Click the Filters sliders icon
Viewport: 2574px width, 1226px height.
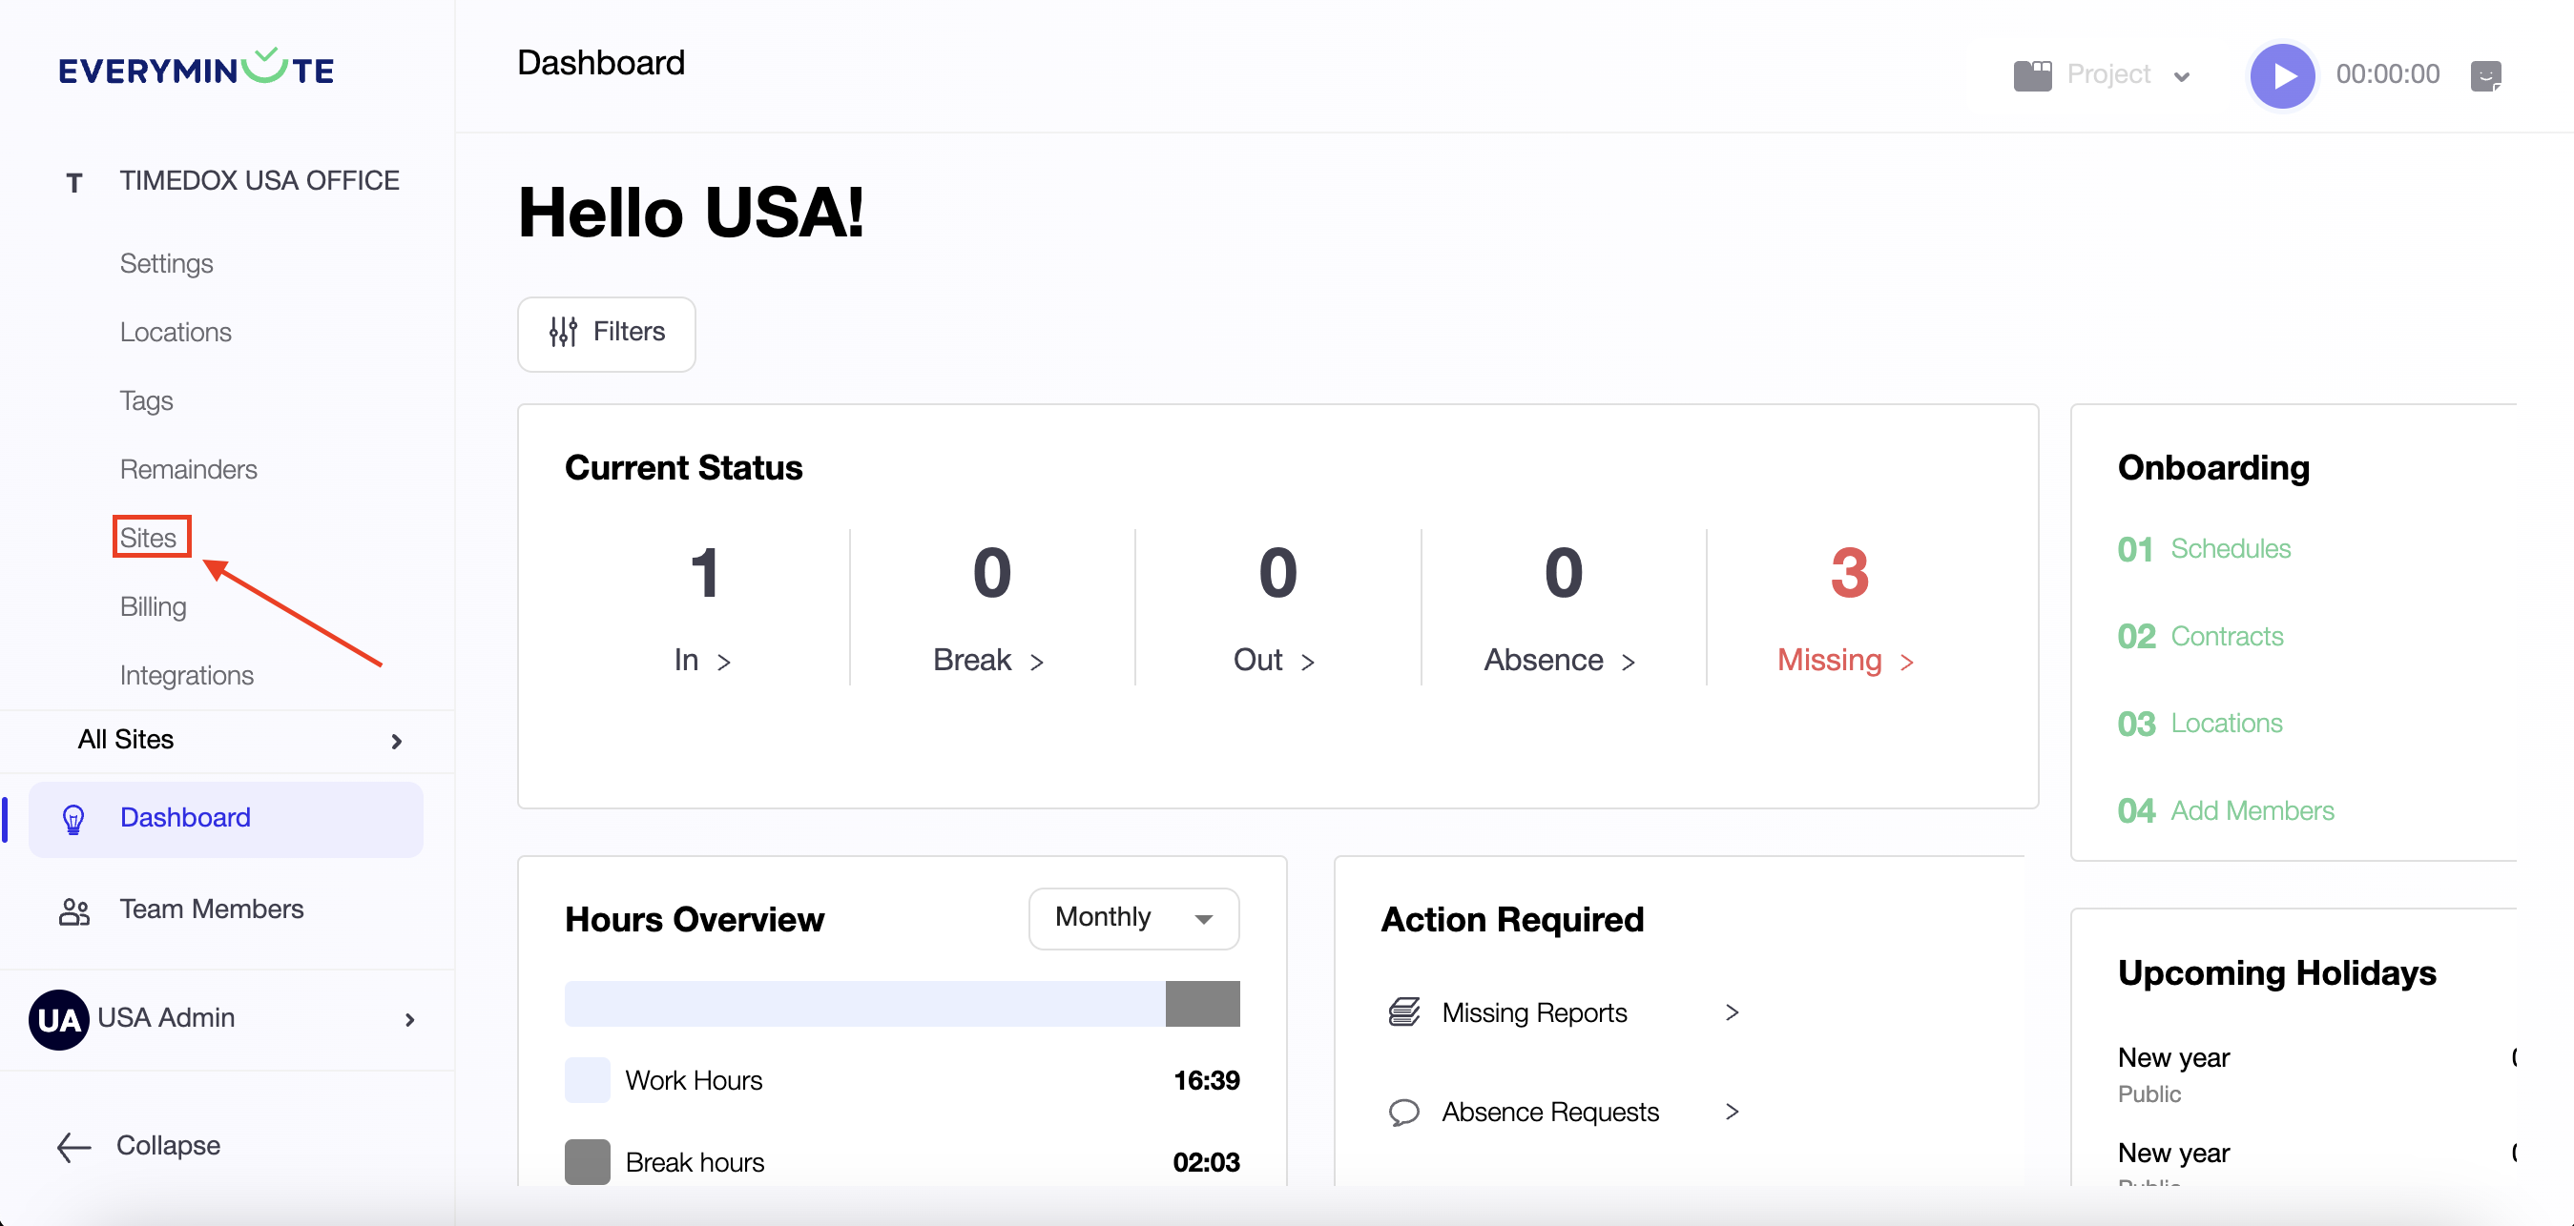tap(563, 333)
